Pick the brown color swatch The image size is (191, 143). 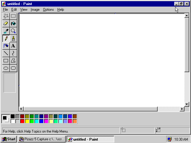(75, 116)
